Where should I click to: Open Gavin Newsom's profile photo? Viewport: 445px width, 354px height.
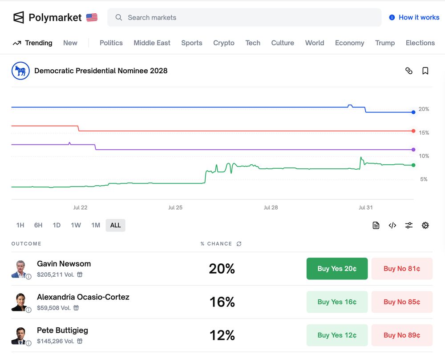click(20, 269)
